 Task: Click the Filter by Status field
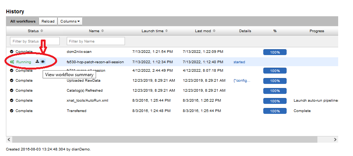point(35,41)
